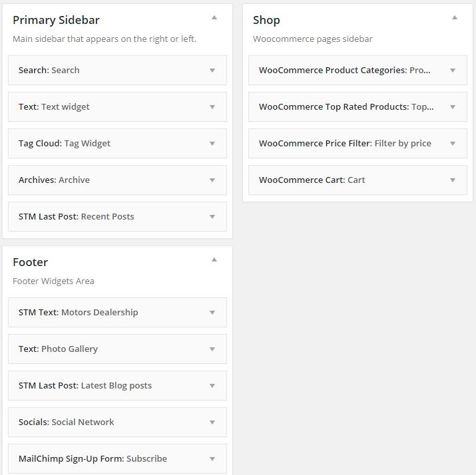Expand STM Text Motors Dealership arrow
476x475 pixels.
(212, 313)
